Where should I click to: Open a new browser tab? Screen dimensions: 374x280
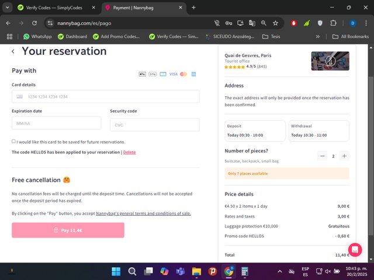193,8
